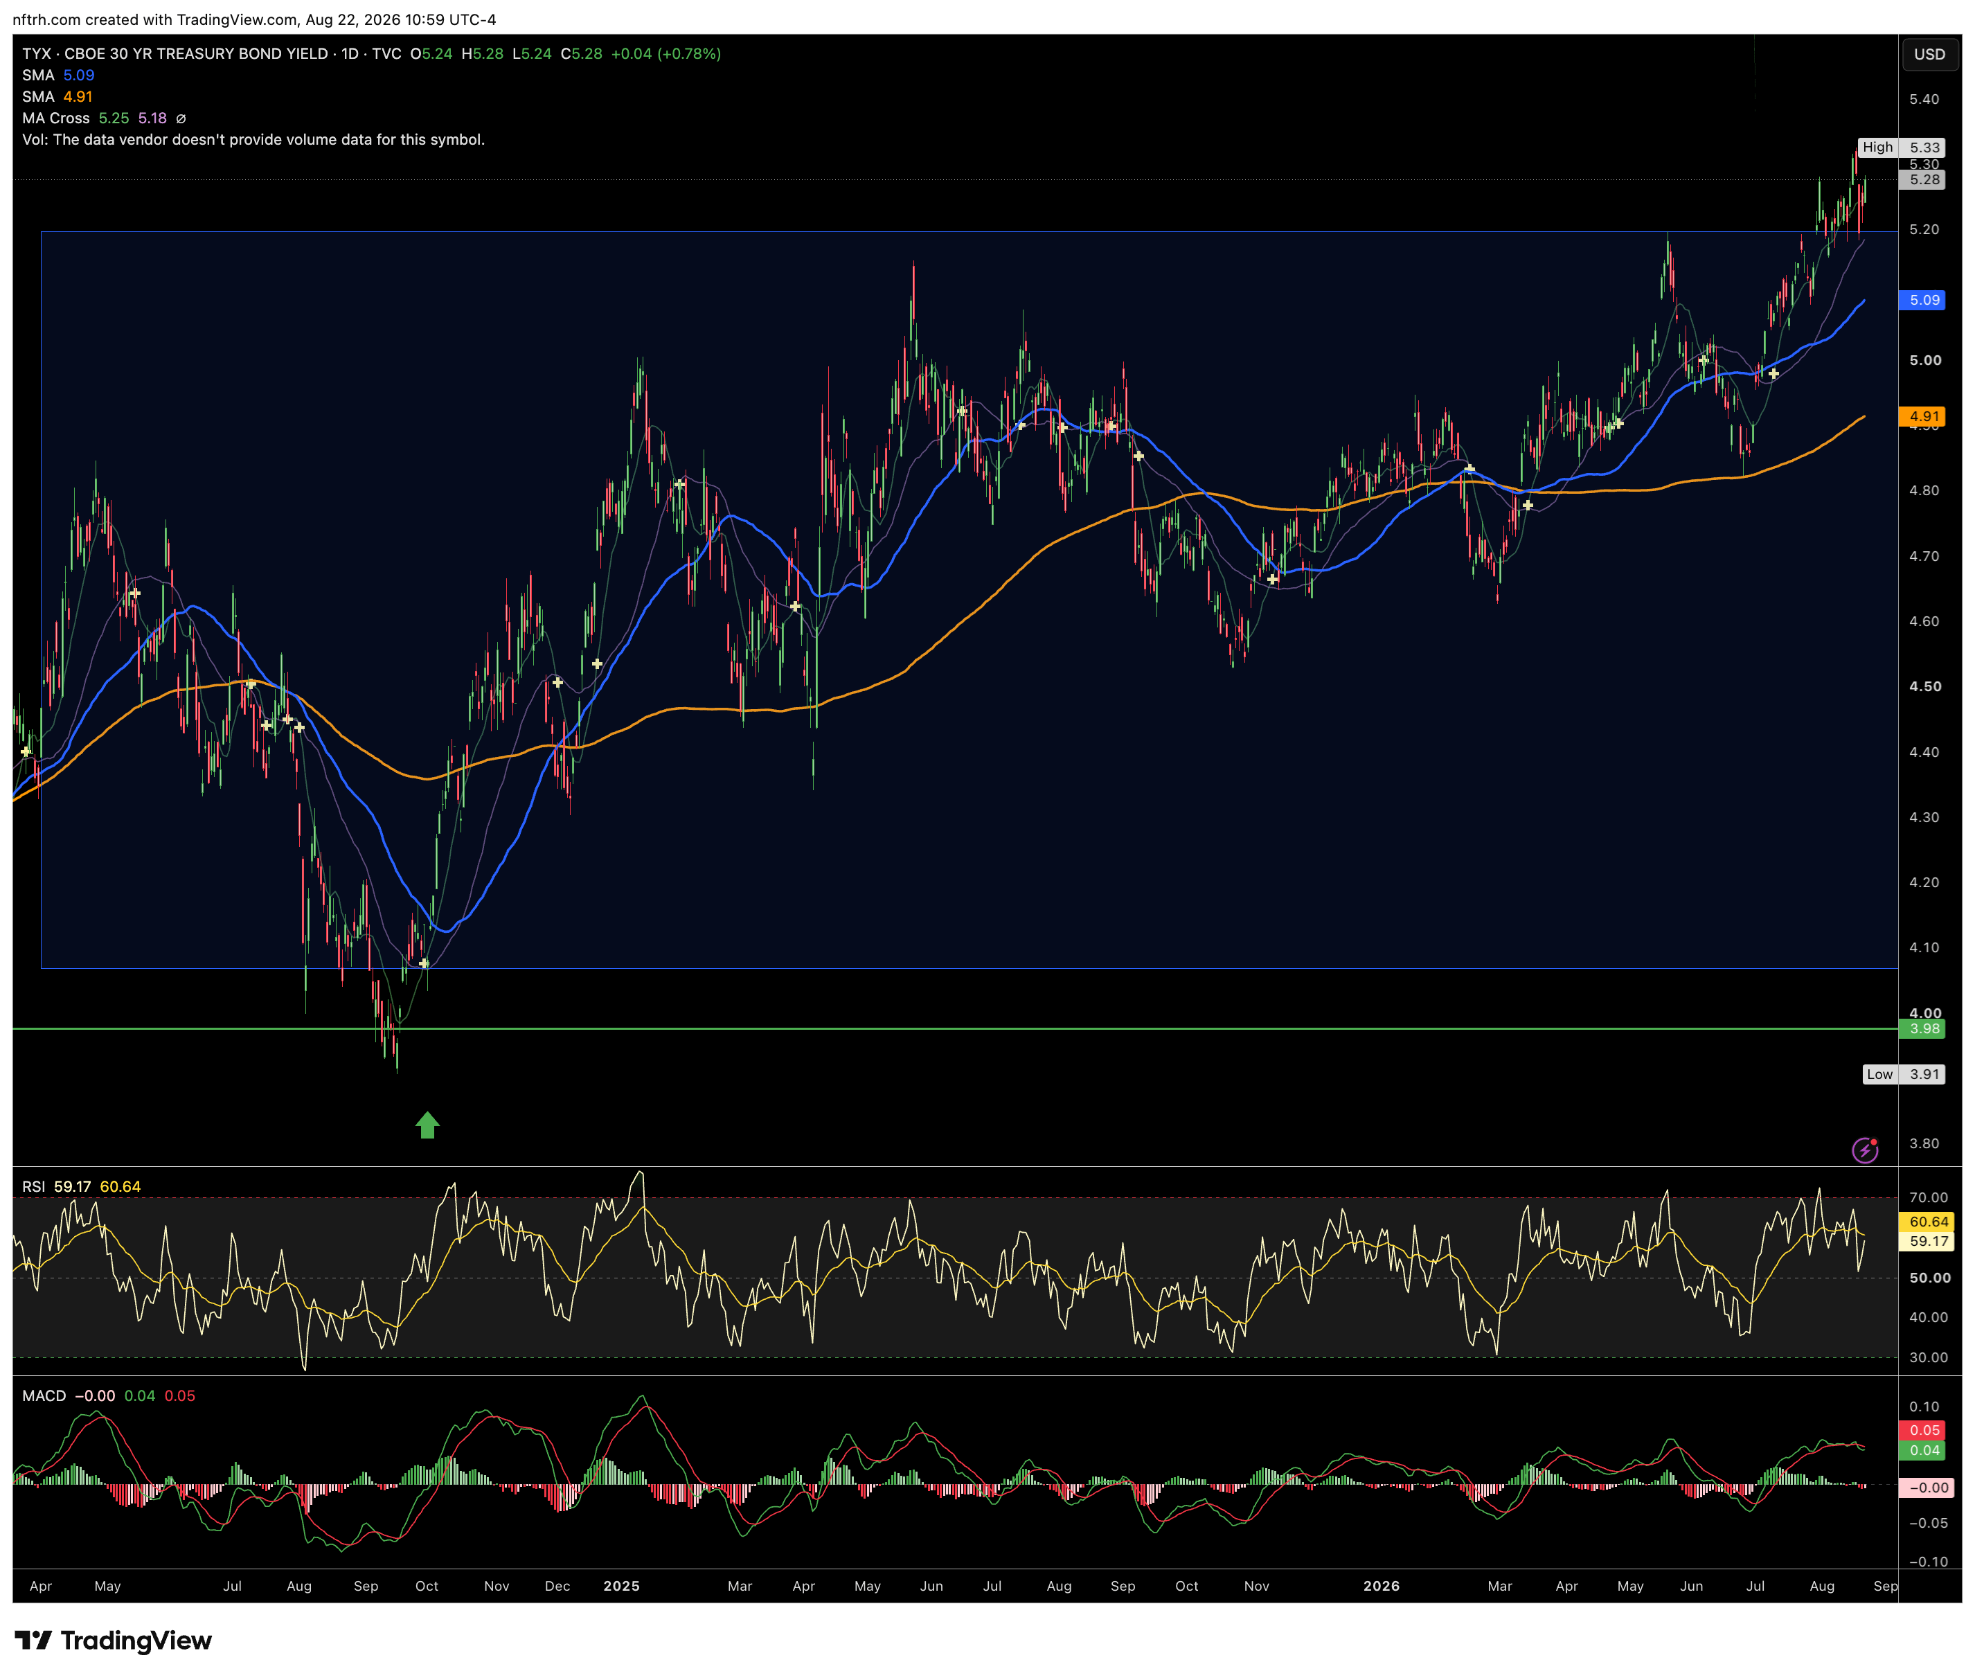Click the purple lightning bolt icon

[x=1865, y=1150]
